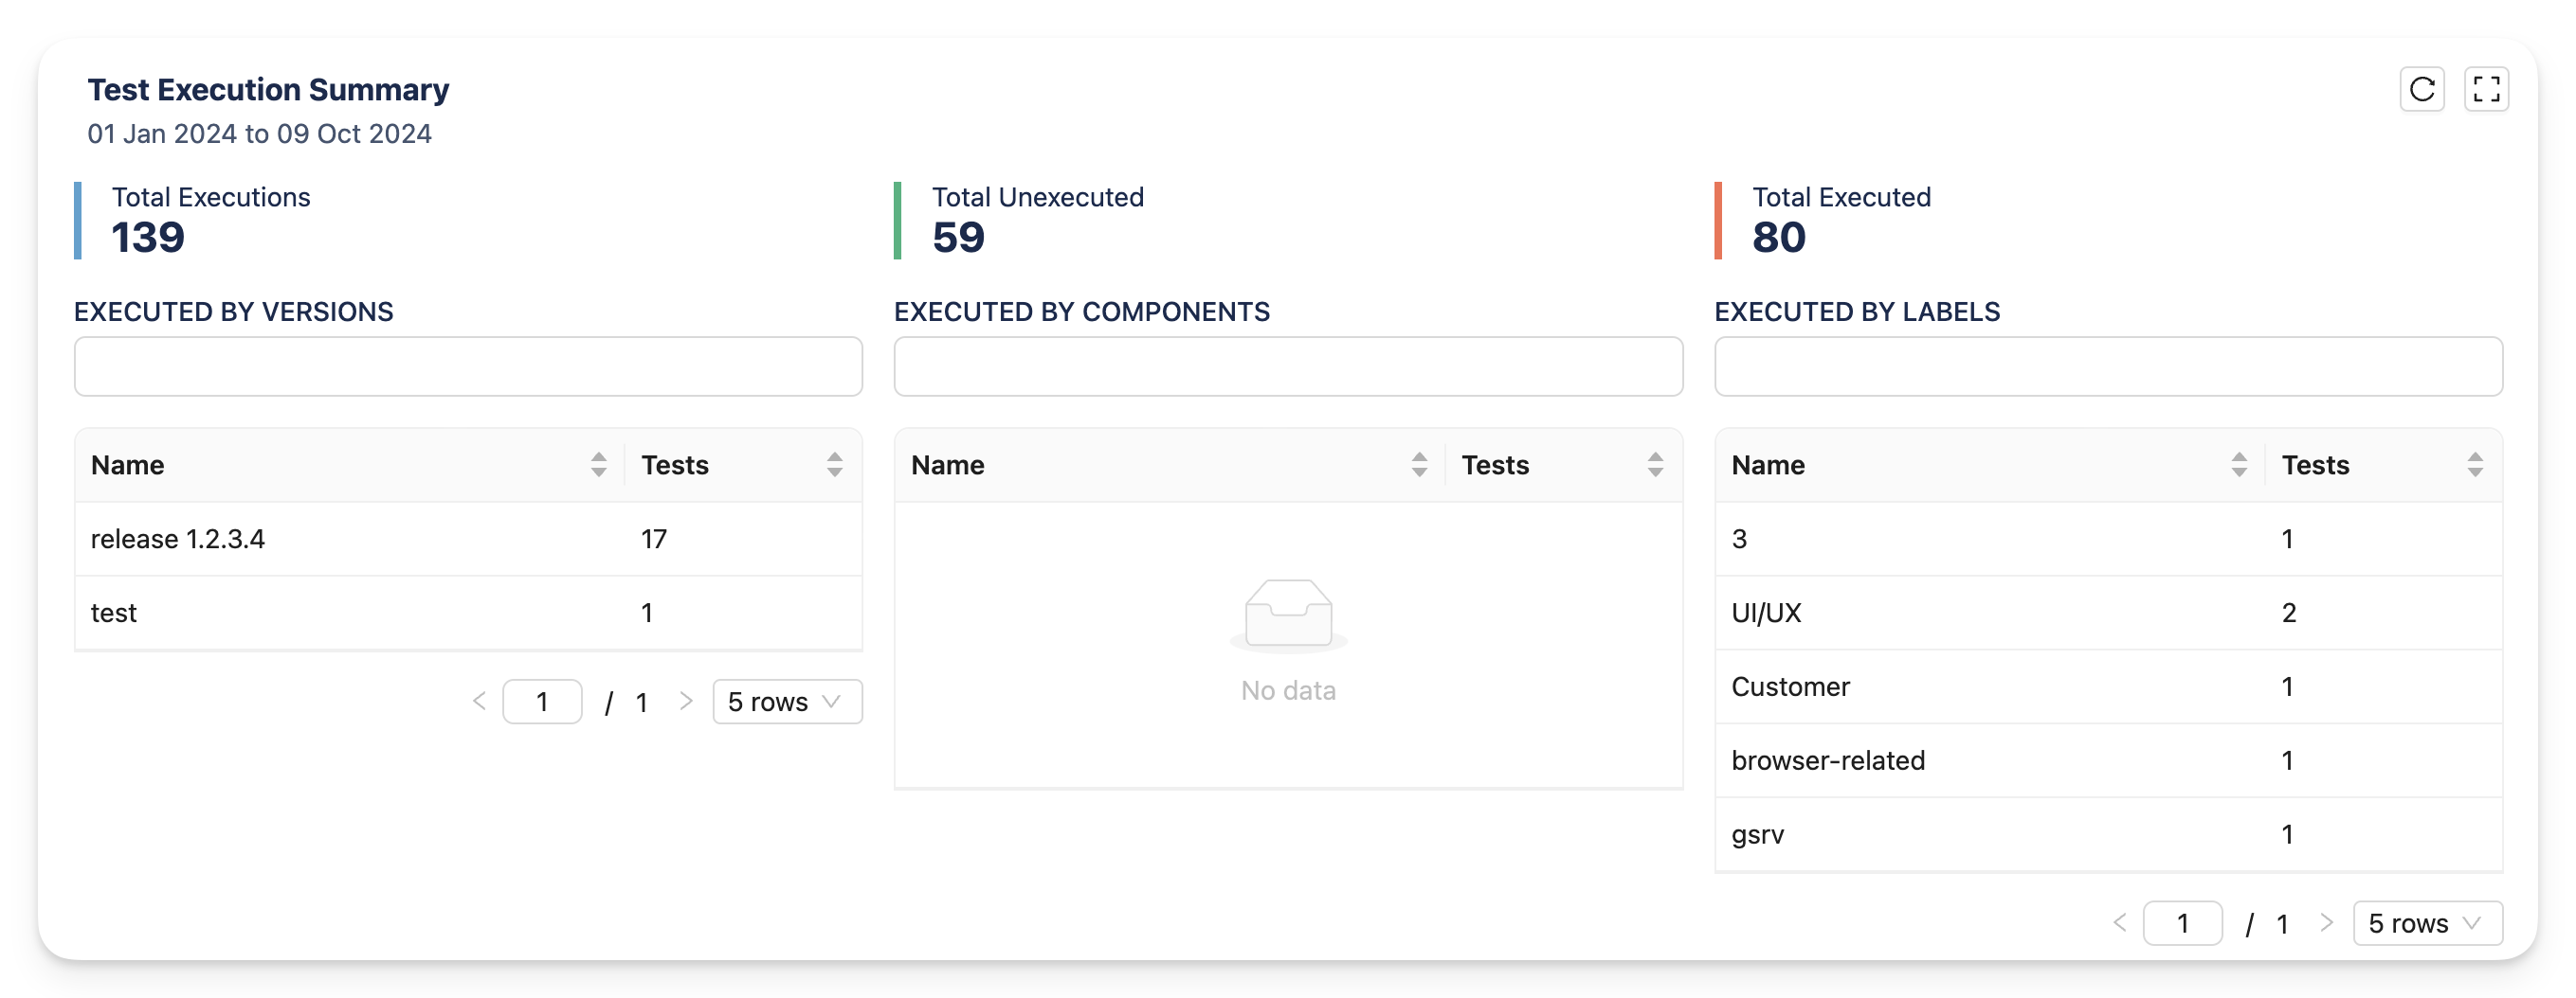Sort labels table by Tests
The height and width of the screenshot is (998, 2576).
(x=2475, y=465)
